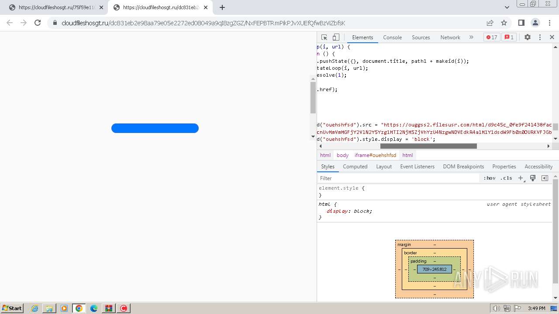The image size is (559, 314).
Task: Click horizontal scrollbar thumb in Elements pane
Action: point(428,146)
